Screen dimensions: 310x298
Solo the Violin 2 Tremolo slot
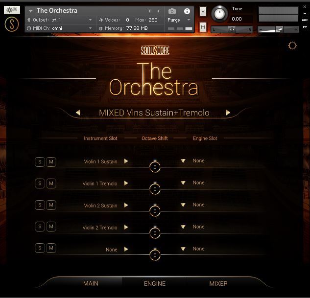pos(40,227)
